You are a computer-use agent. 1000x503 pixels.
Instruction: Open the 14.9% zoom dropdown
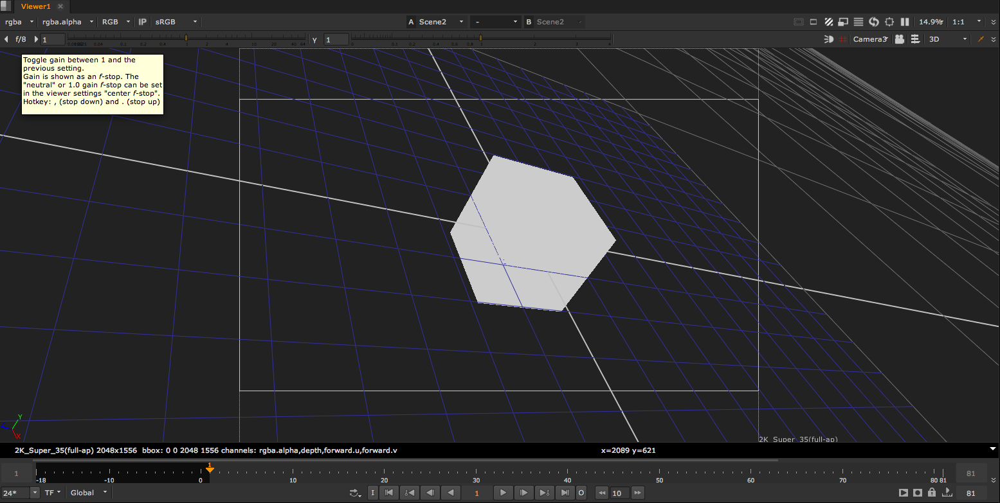[932, 22]
